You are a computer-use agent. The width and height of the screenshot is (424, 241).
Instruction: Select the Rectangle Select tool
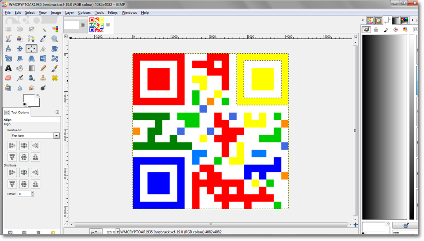pos(8,29)
